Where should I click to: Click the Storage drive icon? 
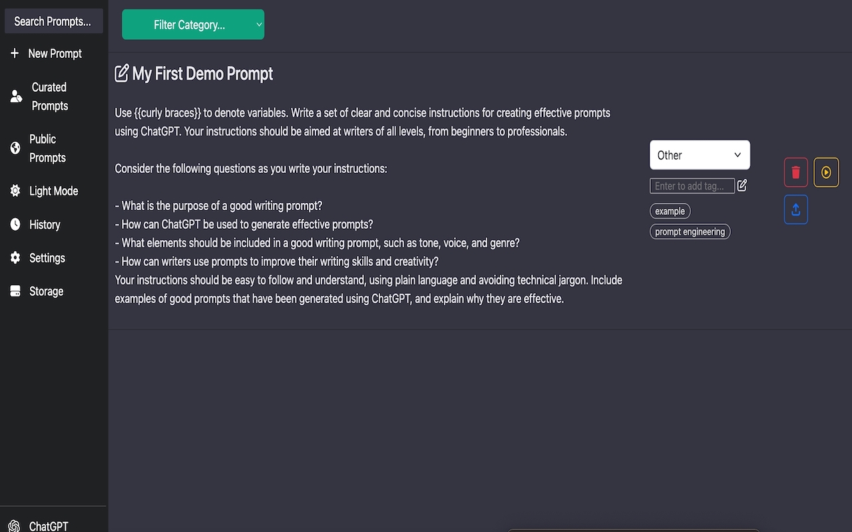[x=15, y=291]
